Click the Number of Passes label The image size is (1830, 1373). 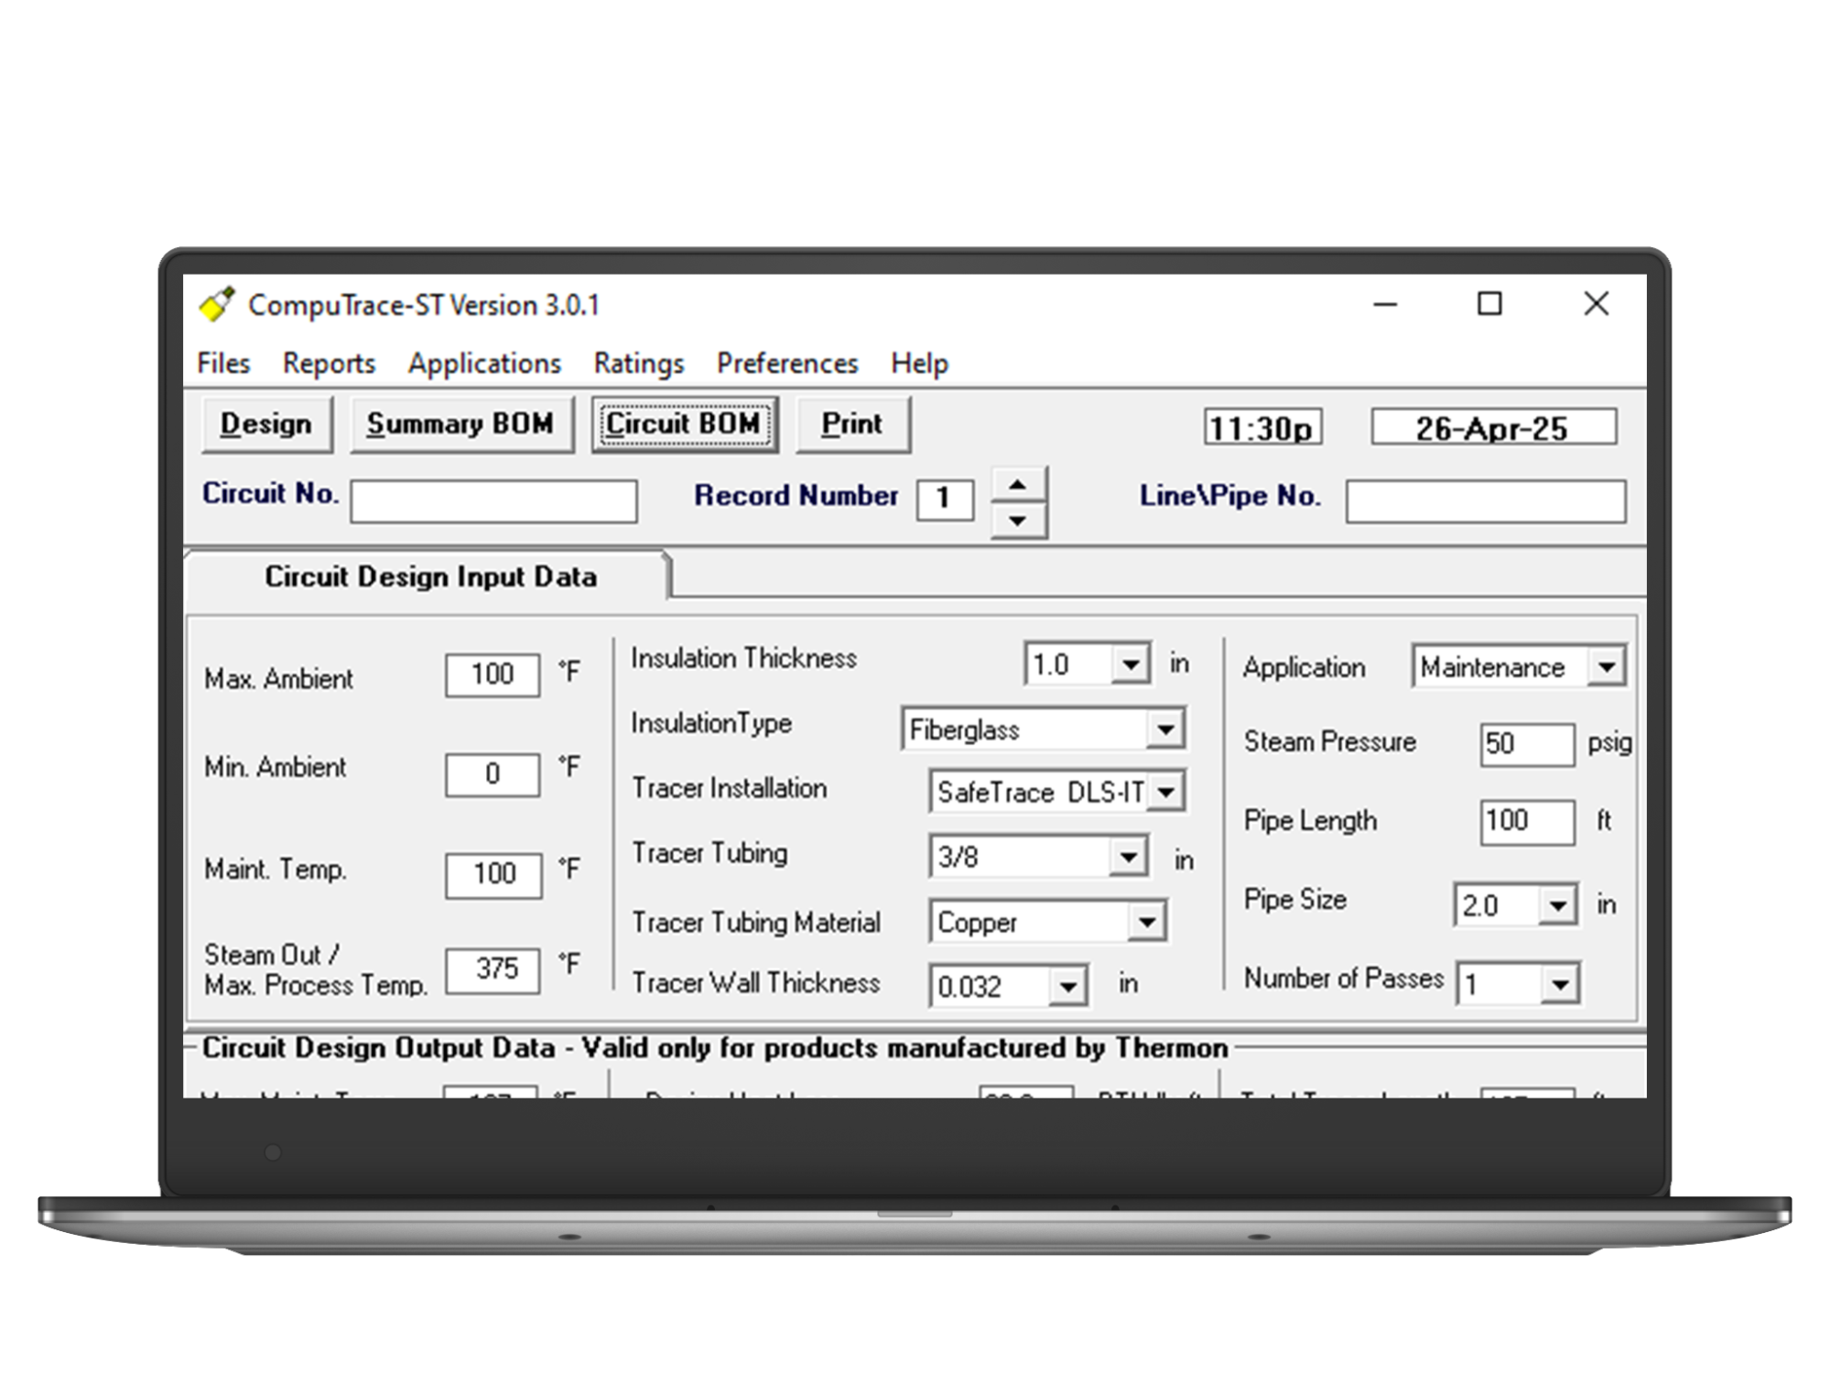(x=1343, y=978)
